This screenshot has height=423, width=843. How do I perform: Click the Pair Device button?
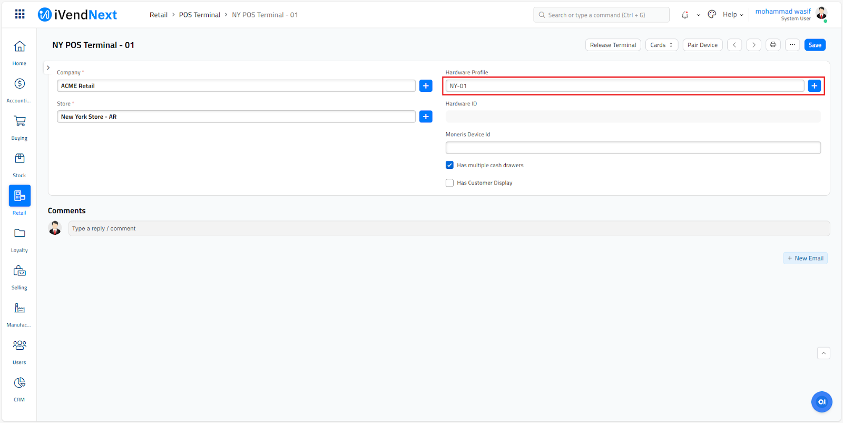tap(702, 45)
